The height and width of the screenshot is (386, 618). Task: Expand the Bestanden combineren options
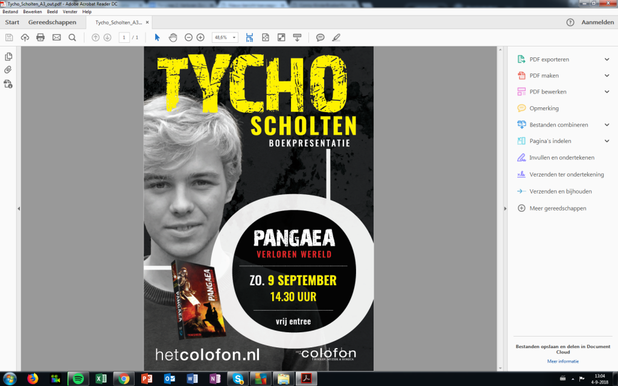[x=607, y=125]
